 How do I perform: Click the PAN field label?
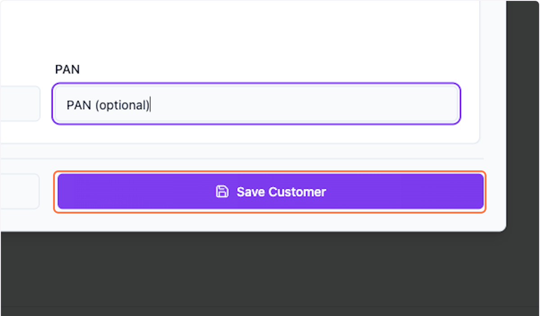[x=67, y=69]
